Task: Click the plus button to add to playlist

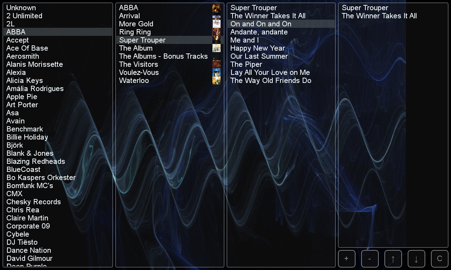Action: click(347, 259)
